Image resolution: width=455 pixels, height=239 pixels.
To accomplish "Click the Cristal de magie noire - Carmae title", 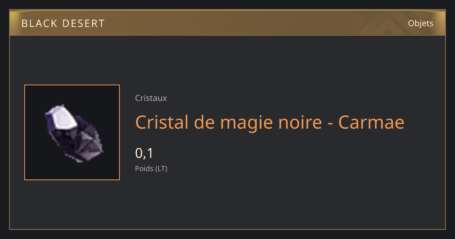I will pos(270,122).
